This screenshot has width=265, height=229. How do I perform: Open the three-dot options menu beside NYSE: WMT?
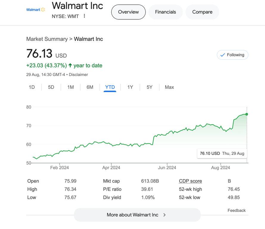pyautogui.click(x=84, y=16)
